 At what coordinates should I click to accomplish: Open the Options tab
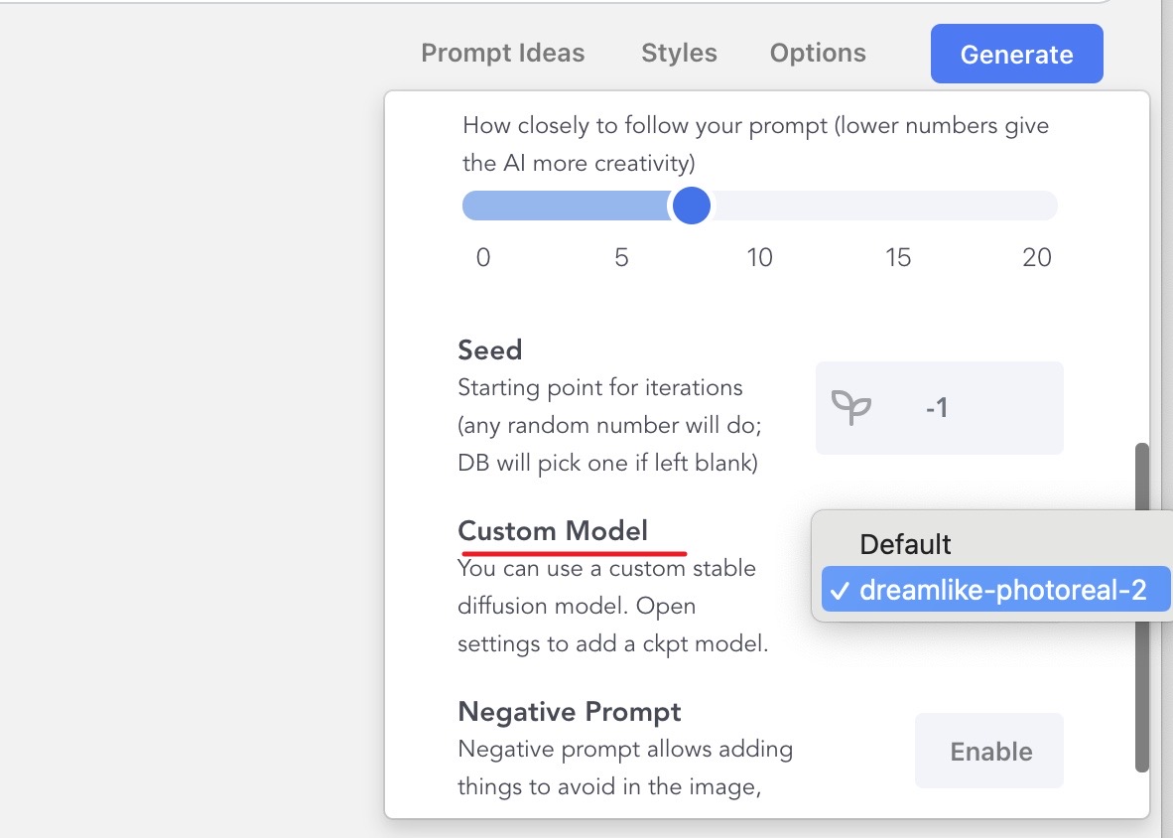(x=818, y=53)
